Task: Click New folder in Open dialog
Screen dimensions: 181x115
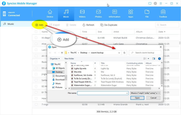Action: [x=69, y=59]
